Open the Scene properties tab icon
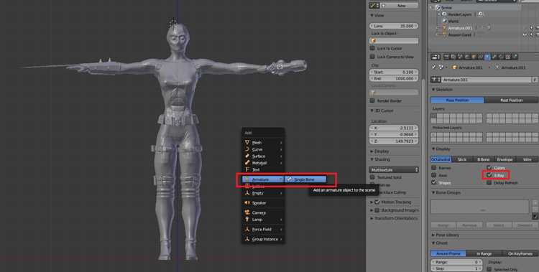The height and width of the screenshot is (272, 539). point(460,57)
